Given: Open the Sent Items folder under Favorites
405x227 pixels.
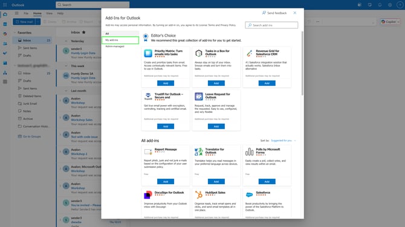Looking at the screenshot, I should (x=32, y=48).
